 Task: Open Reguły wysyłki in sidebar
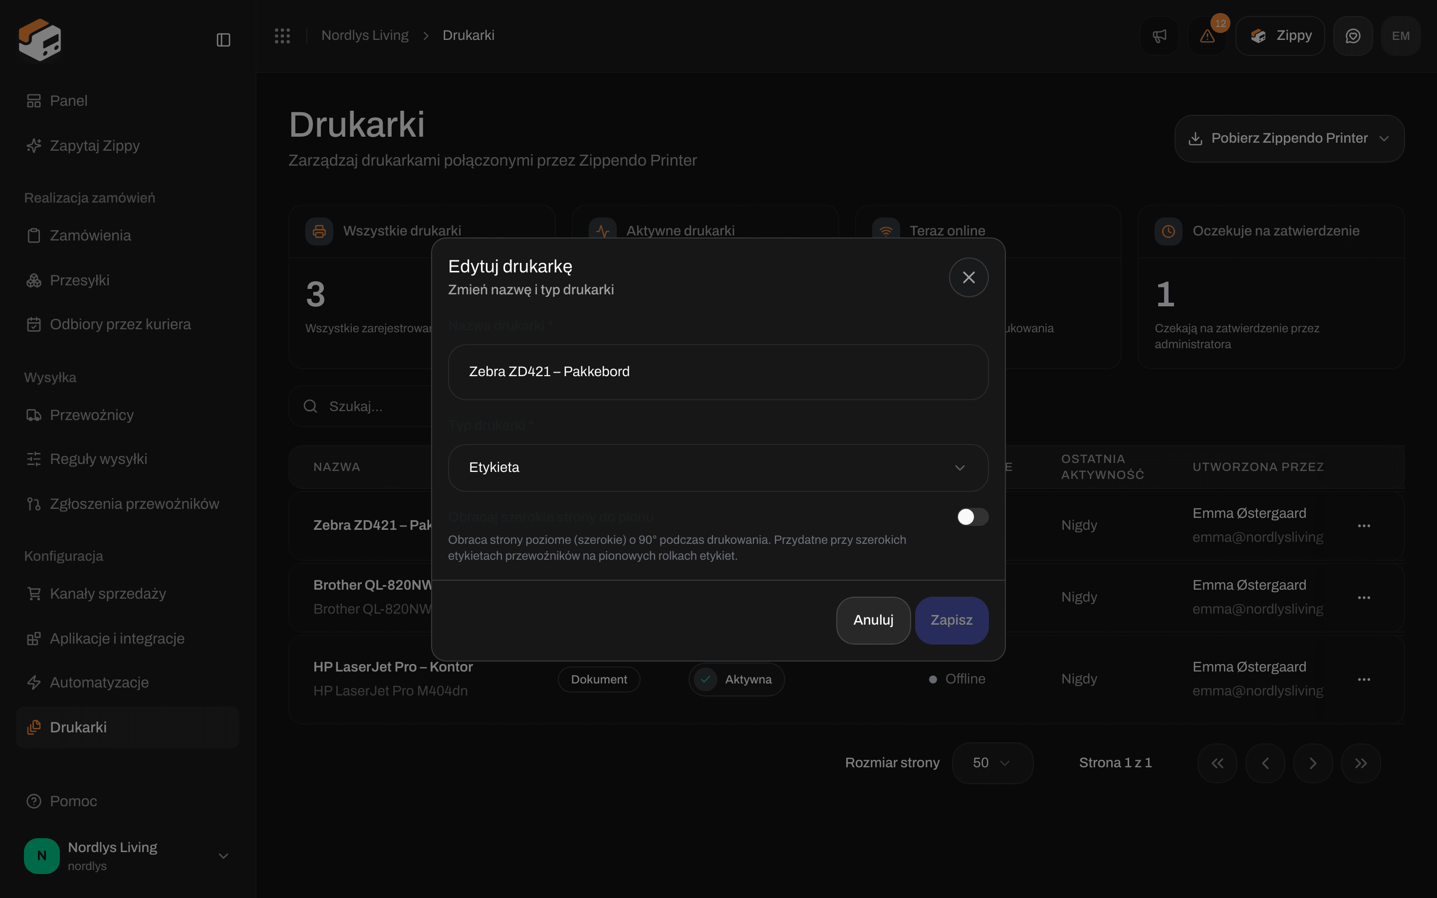click(x=128, y=459)
